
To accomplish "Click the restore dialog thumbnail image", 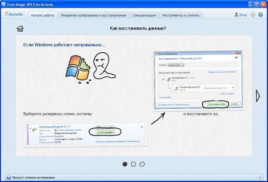I will coord(198,80).
